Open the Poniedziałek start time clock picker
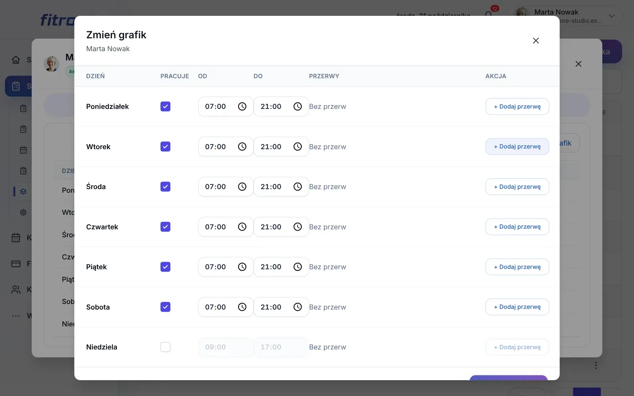This screenshot has width=634, height=396. (242, 107)
